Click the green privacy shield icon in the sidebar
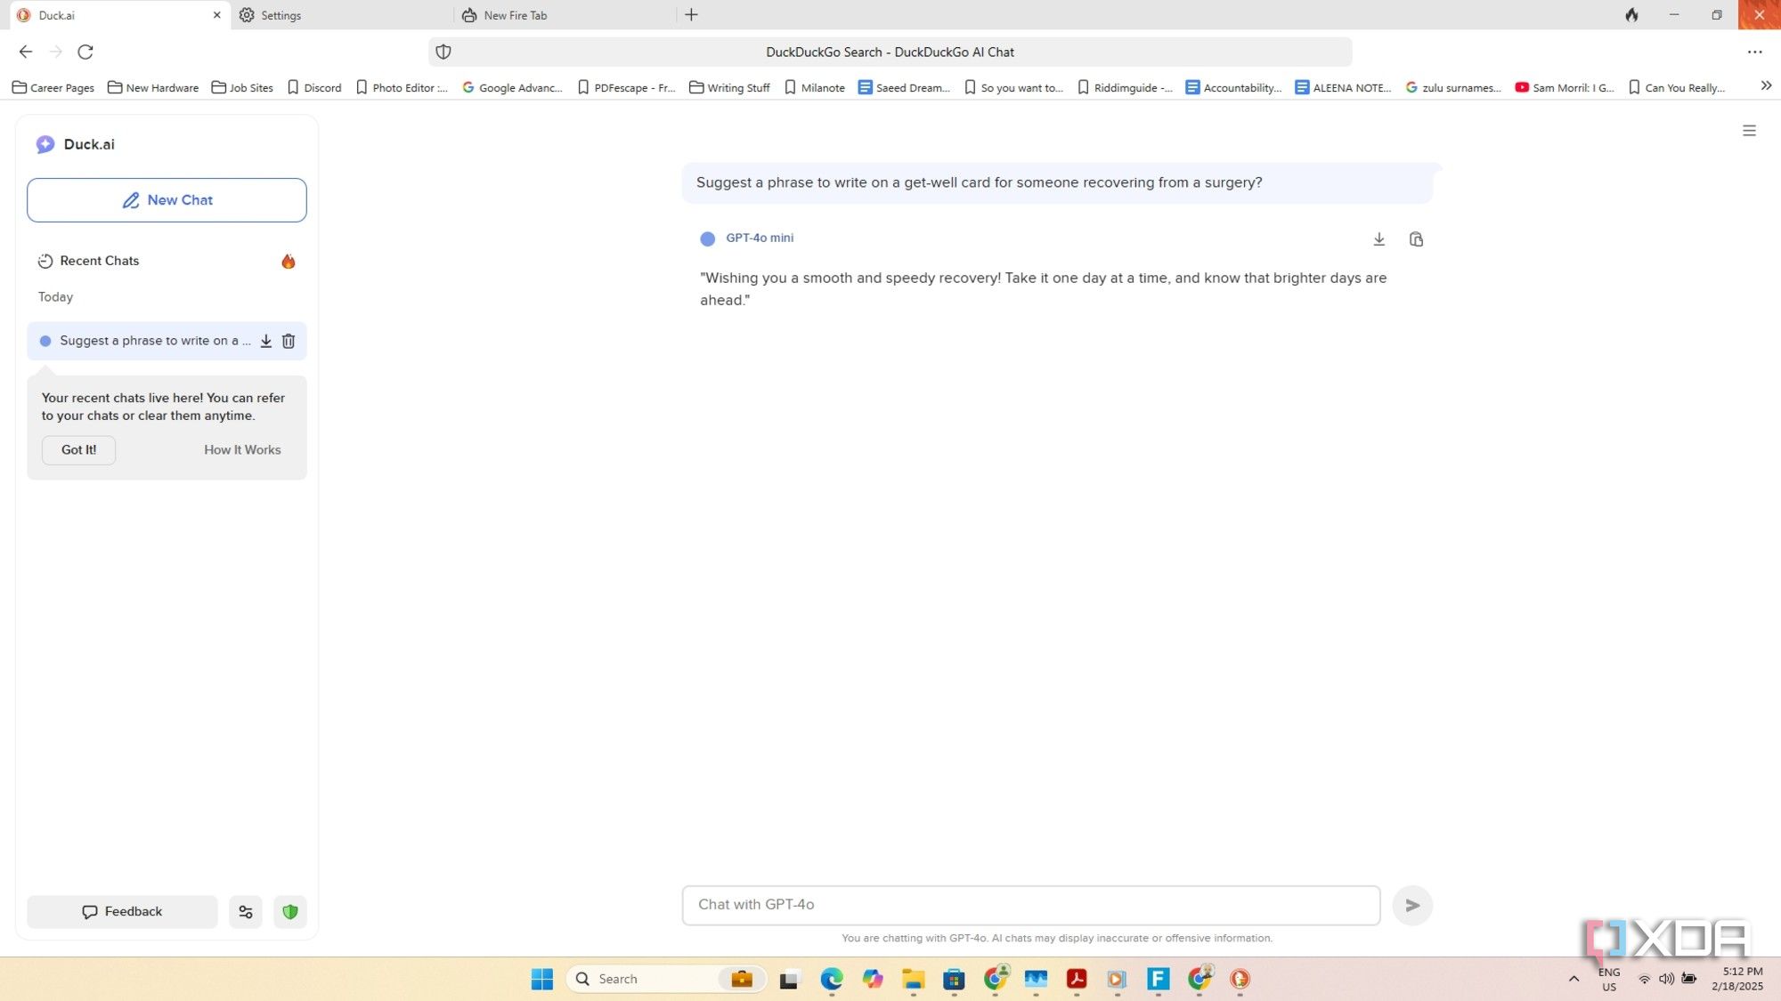 point(289,911)
